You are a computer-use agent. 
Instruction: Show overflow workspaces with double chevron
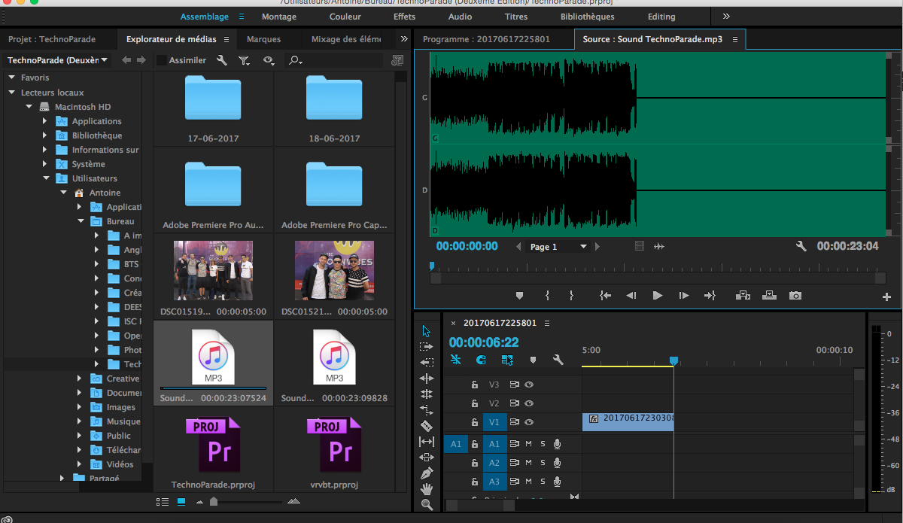(x=726, y=17)
